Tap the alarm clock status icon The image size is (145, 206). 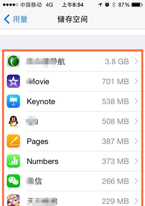pos(107,5)
